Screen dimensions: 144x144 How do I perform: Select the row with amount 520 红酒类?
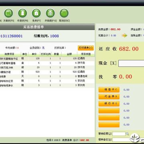click(47, 72)
